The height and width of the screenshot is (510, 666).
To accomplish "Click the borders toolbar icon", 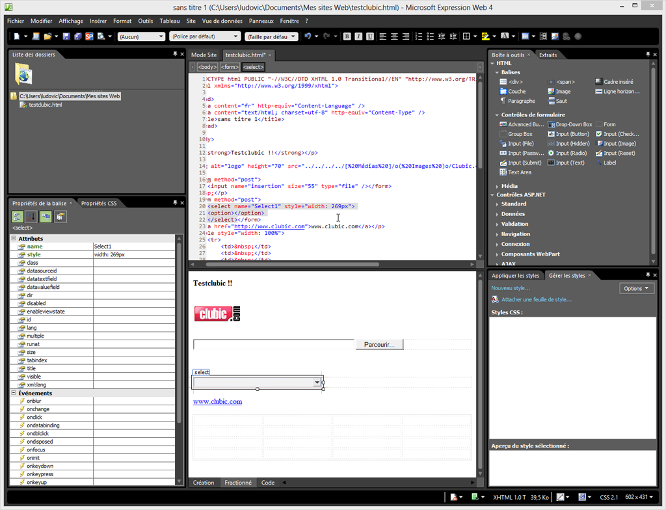I will pos(466,36).
